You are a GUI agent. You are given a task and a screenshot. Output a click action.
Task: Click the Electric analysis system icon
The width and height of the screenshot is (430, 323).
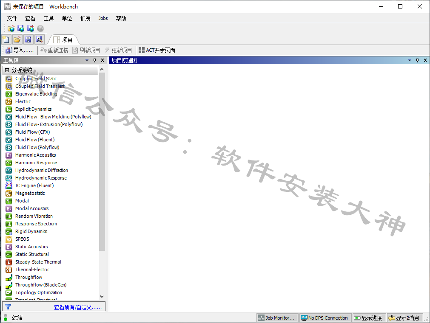[9, 102]
